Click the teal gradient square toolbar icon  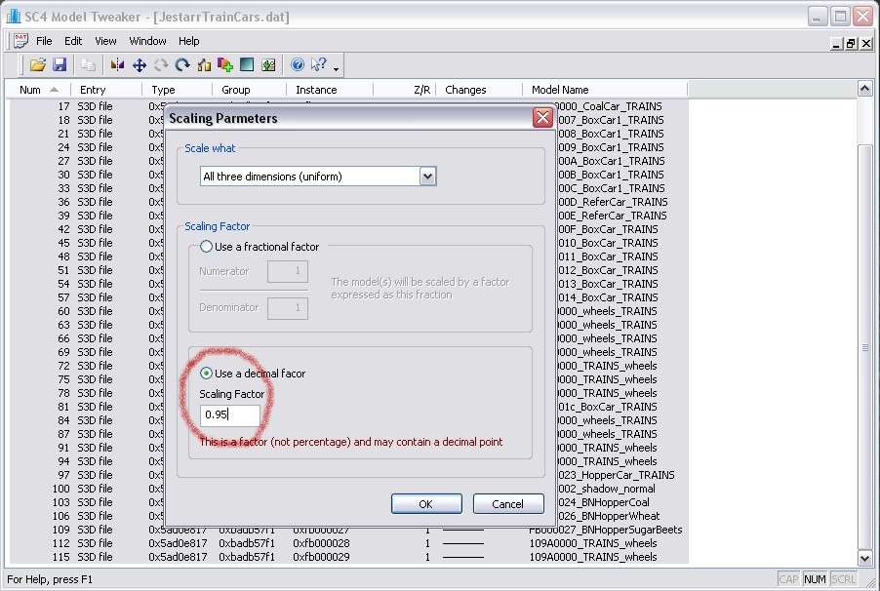point(247,65)
